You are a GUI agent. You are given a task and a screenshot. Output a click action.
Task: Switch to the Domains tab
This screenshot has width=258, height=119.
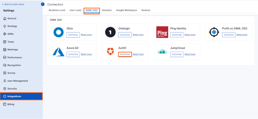pyautogui.click(x=107, y=10)
